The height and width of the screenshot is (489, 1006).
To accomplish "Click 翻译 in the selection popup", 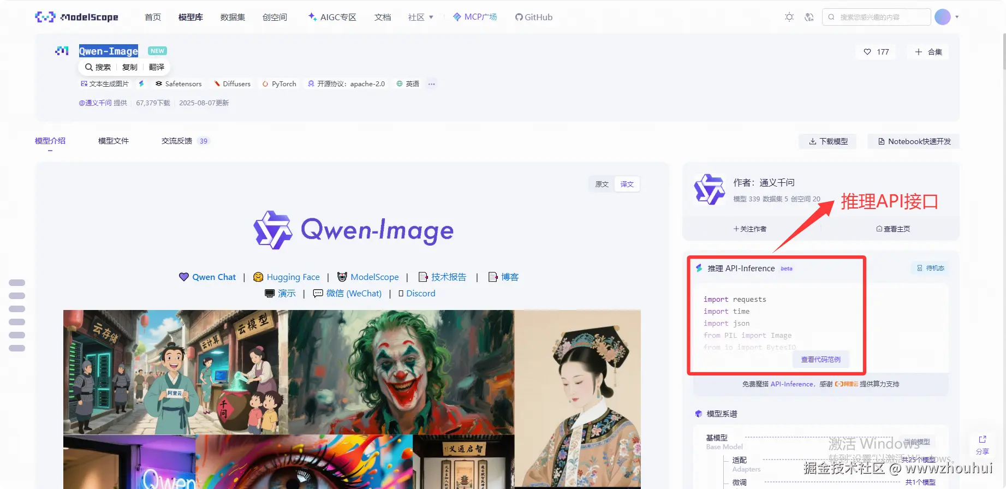I will (157, 67).
